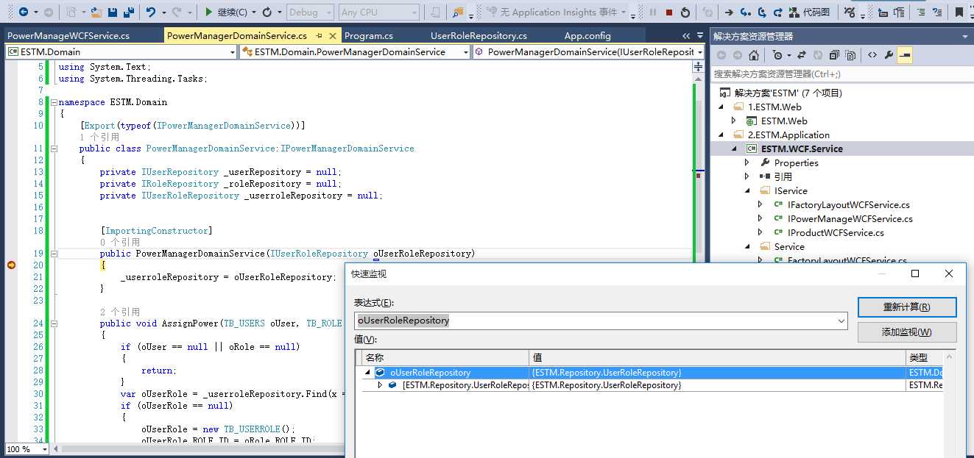Open the 100 % zoom level dropdown
Image resolution: width=974 pixels, height=458 pixels.
point(44,449)
